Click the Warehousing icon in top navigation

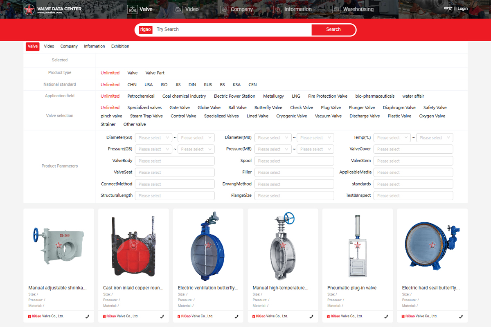click(336, 9)
